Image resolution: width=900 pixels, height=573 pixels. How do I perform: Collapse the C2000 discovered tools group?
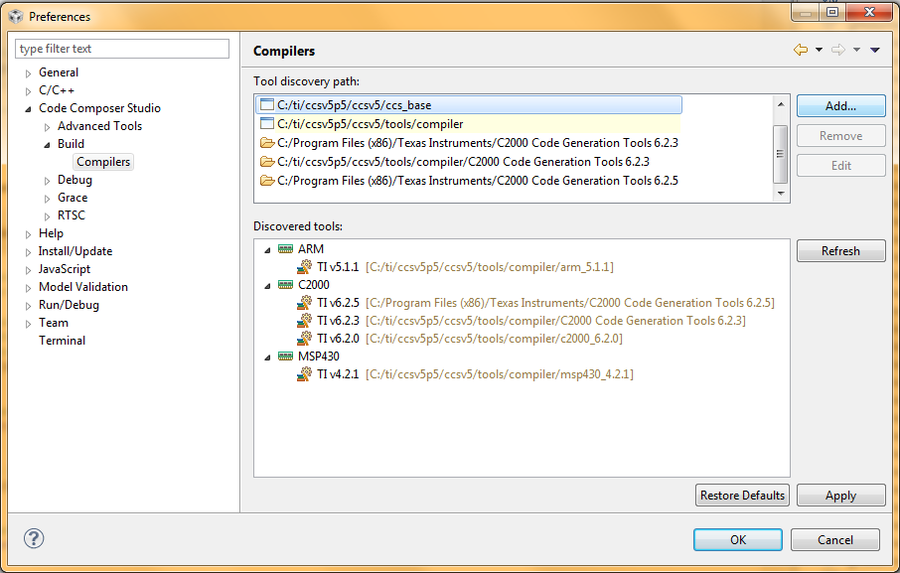(x=267, y=285)
